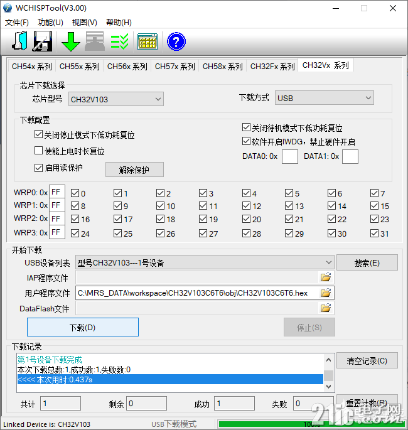Expand the USB设备列表 dropdown

pos(205,263)
